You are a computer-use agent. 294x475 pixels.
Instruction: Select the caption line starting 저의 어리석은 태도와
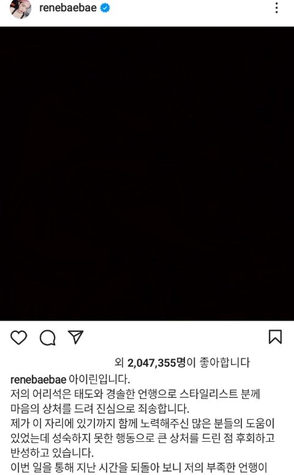135,394
